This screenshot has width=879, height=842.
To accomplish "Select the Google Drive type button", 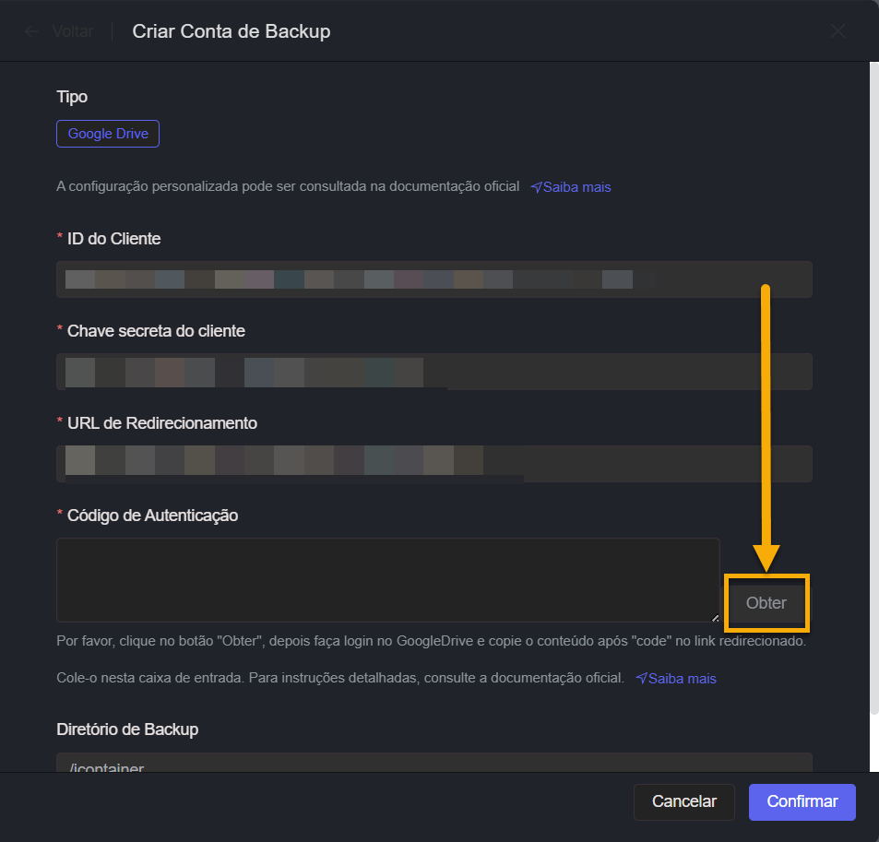I will click(108, 134).
